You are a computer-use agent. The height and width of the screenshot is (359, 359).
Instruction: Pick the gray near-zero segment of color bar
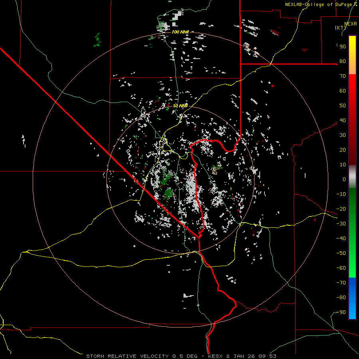coord(352,177)
